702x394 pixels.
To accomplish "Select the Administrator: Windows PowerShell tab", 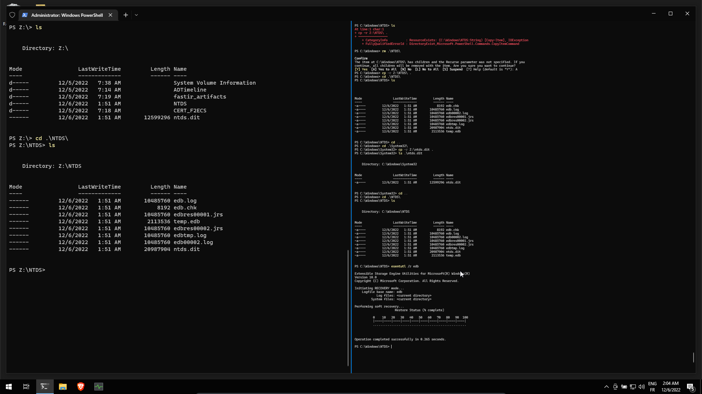I will (67, 15).
